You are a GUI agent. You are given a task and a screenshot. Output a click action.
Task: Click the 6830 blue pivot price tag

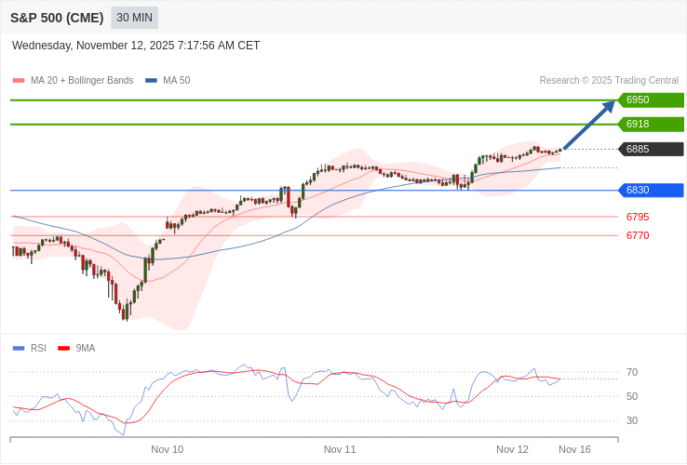(x=650, y=191)
